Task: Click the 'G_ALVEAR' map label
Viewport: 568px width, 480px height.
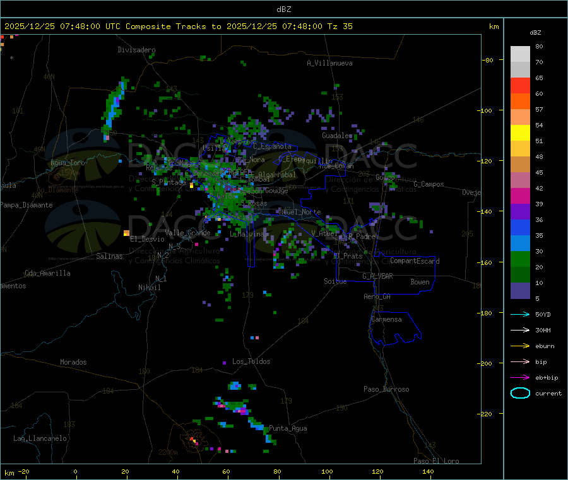Action: (377, 276)
